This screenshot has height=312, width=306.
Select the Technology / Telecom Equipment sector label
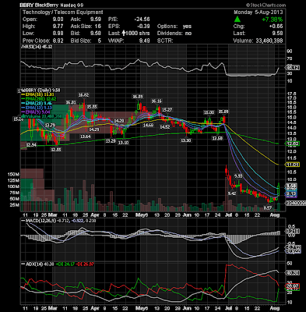click(62, 12)
